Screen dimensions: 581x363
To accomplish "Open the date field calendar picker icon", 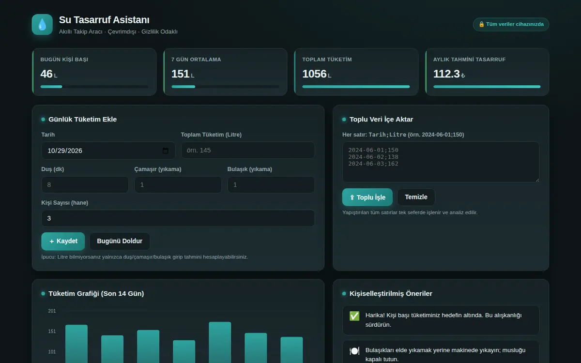I will click(x=166, y=151).
